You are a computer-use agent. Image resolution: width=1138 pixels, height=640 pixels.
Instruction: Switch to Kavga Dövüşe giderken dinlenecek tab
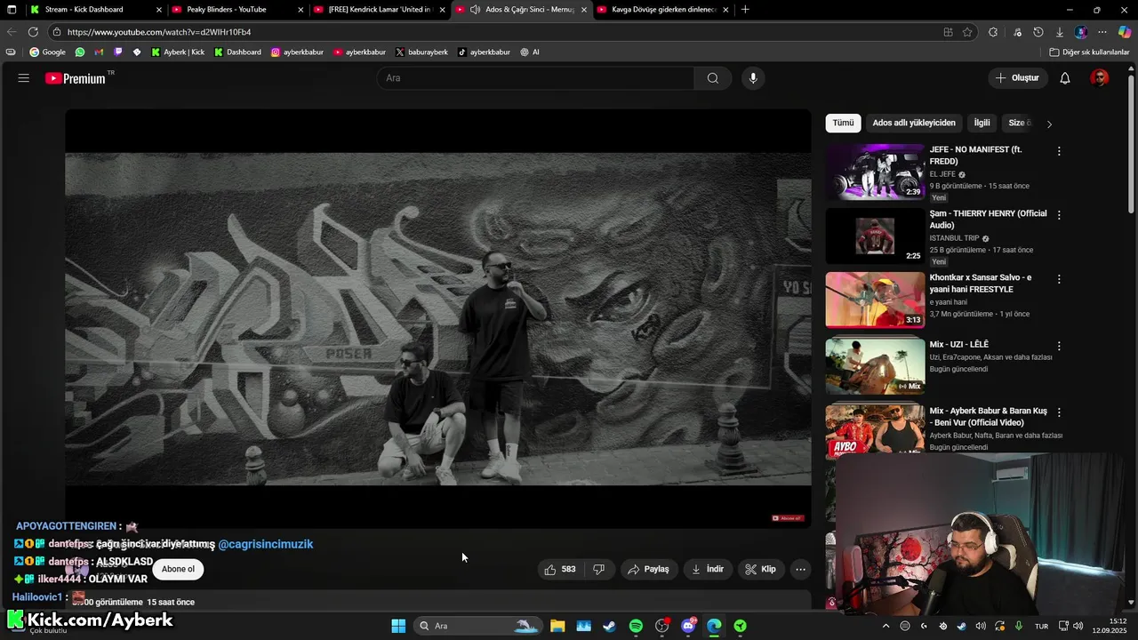click(x=664, y=10)
